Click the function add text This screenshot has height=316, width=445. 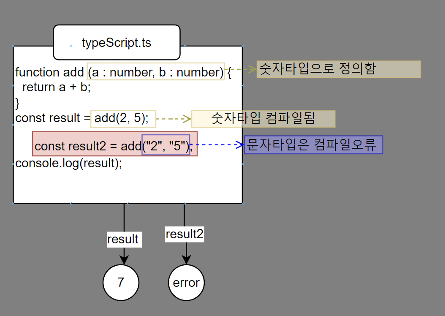(49, 72)
